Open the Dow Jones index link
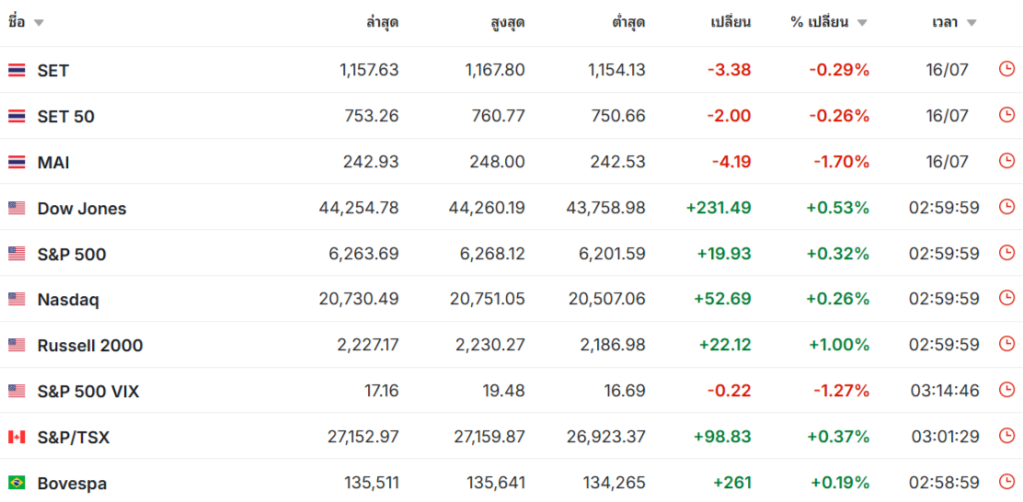The height and width of the screenshot is (502, 1023). coord(82,209)
